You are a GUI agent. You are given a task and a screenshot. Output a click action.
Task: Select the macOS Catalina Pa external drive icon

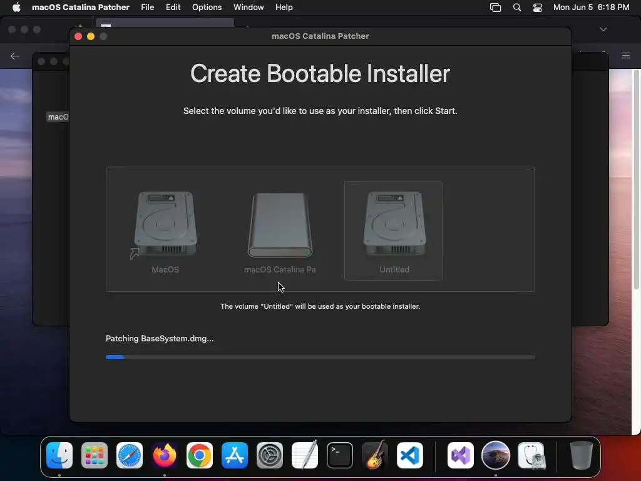(280, 225)
